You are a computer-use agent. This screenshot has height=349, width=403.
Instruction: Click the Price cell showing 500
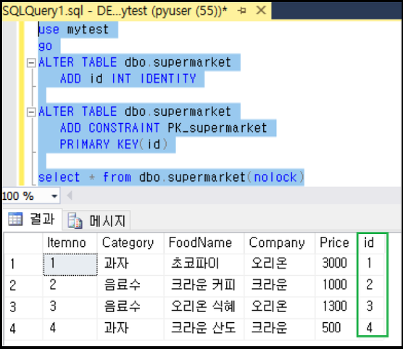click(x=336, y=329)
